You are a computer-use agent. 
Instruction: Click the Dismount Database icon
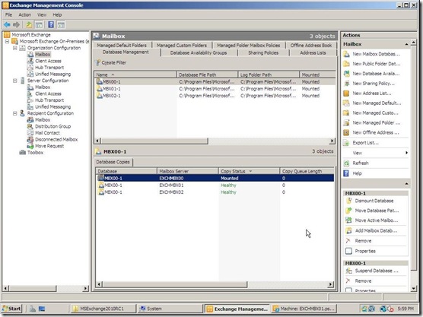click(348, 201)
